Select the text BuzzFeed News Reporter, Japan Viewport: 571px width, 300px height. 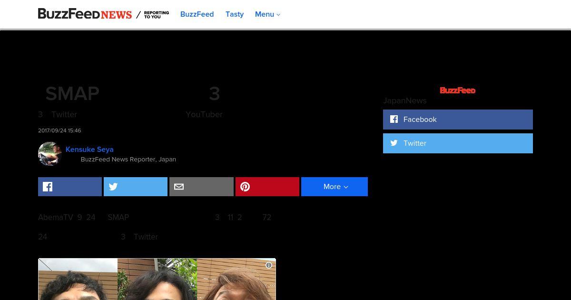click(128, 160)
